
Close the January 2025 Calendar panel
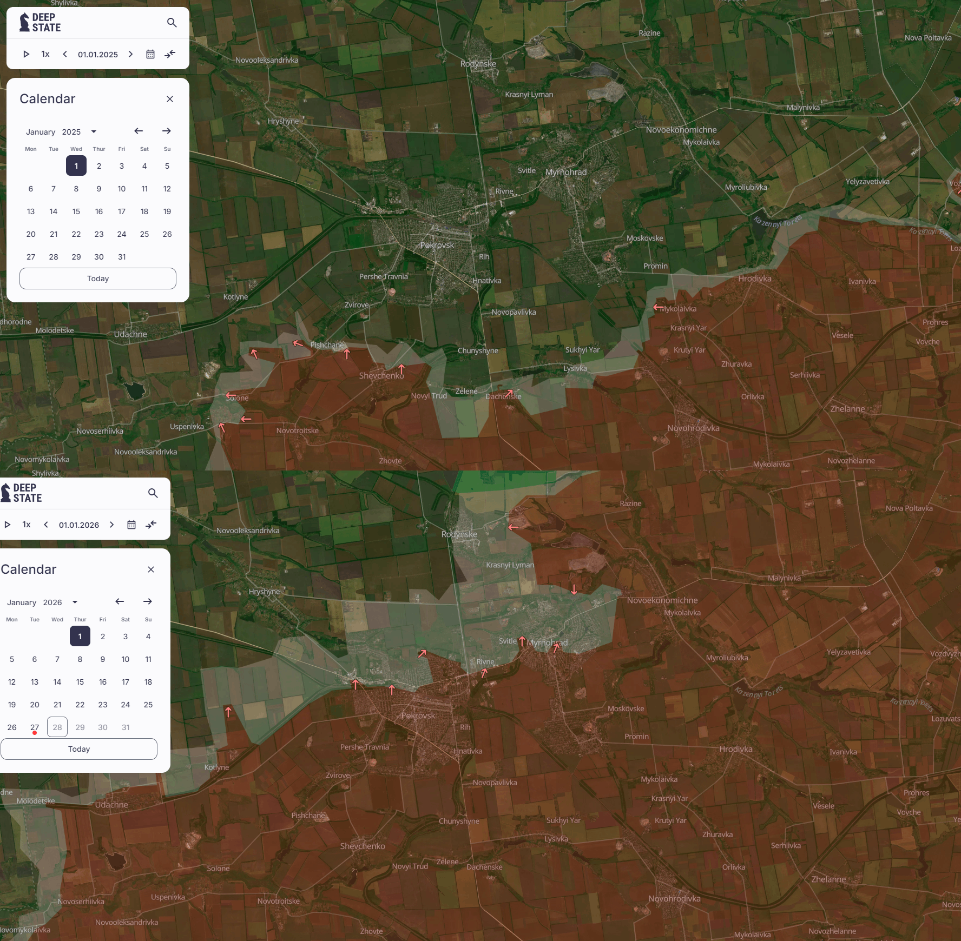pyautogui.click(x=170, y=99)
